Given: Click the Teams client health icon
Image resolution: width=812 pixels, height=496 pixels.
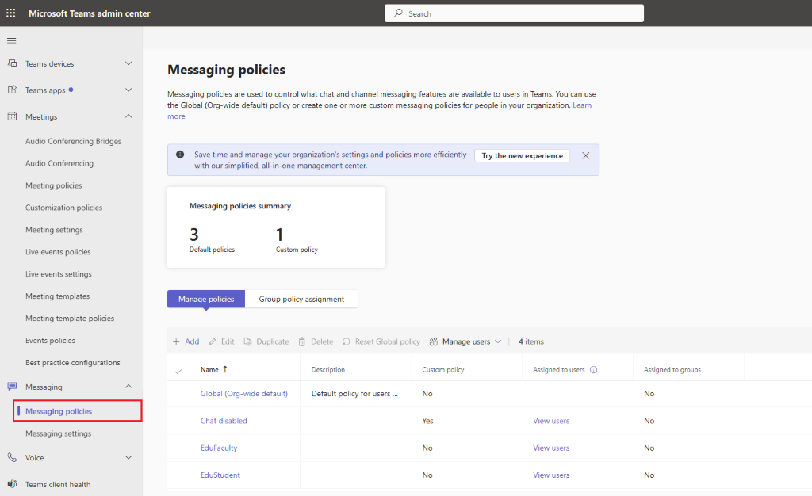Looking at the screenshot, I should tap(12, 484).
